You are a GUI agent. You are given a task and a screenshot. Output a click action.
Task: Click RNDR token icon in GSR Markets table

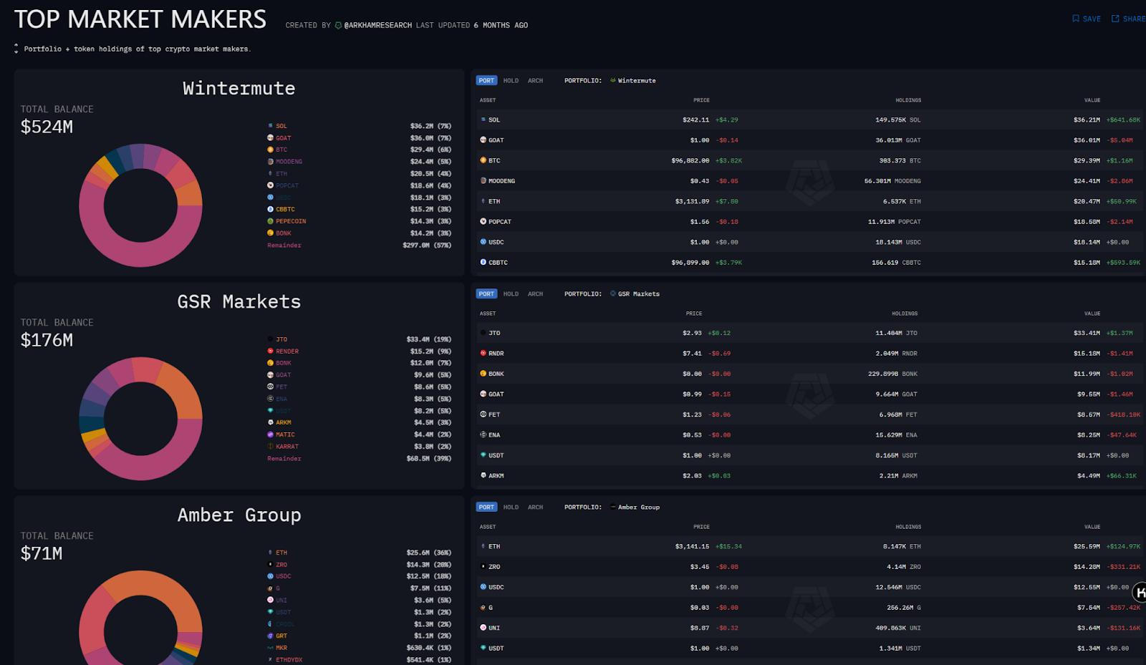coord(483,353)
